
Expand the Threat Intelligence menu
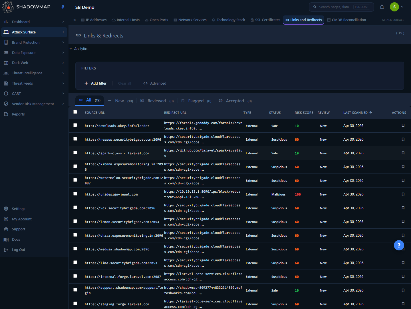(x=63, y=73)
